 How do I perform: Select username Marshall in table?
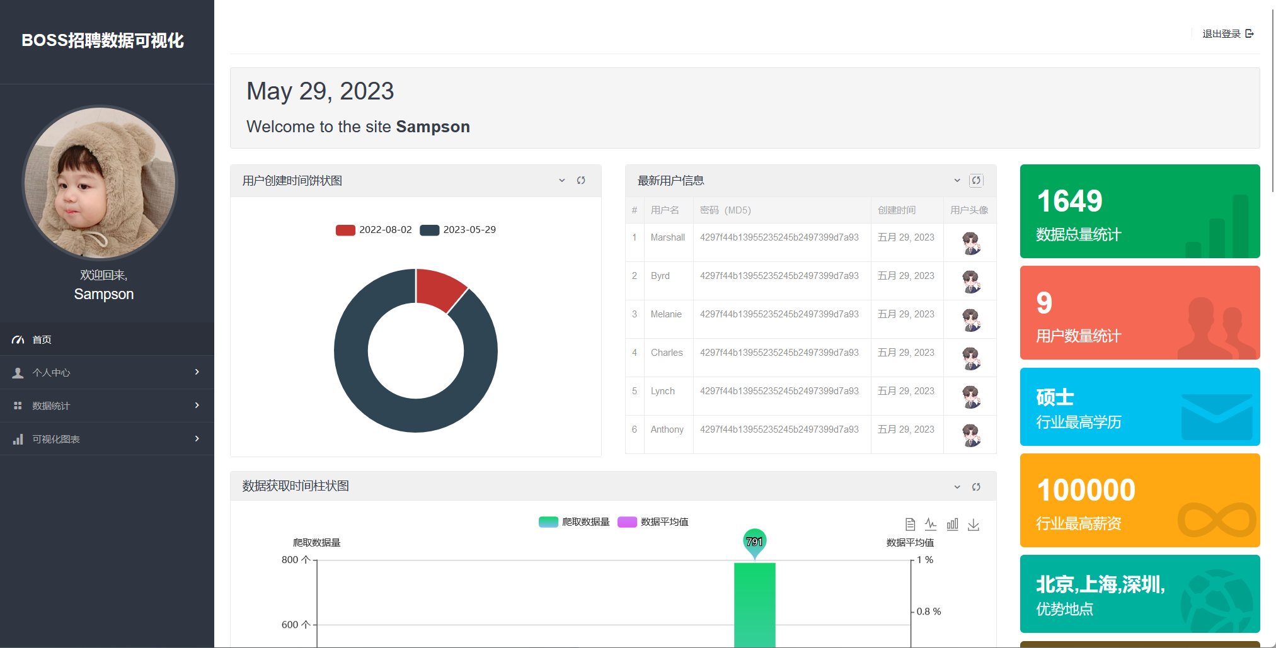click(667, 237)
